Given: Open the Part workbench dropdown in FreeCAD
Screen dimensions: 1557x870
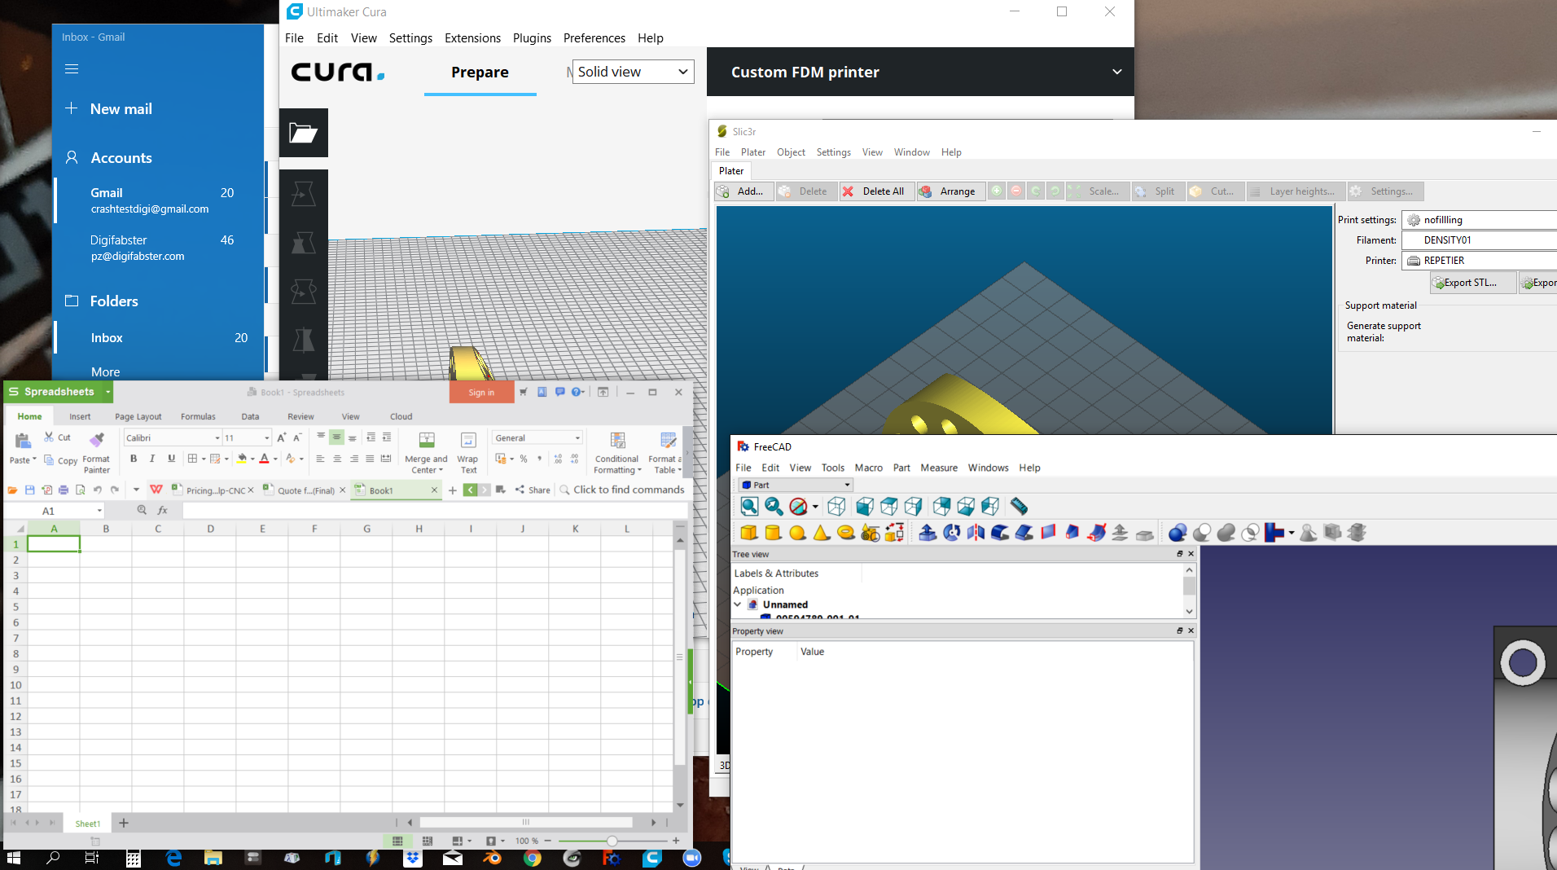Looking at the screenshot, I should 796,485.
